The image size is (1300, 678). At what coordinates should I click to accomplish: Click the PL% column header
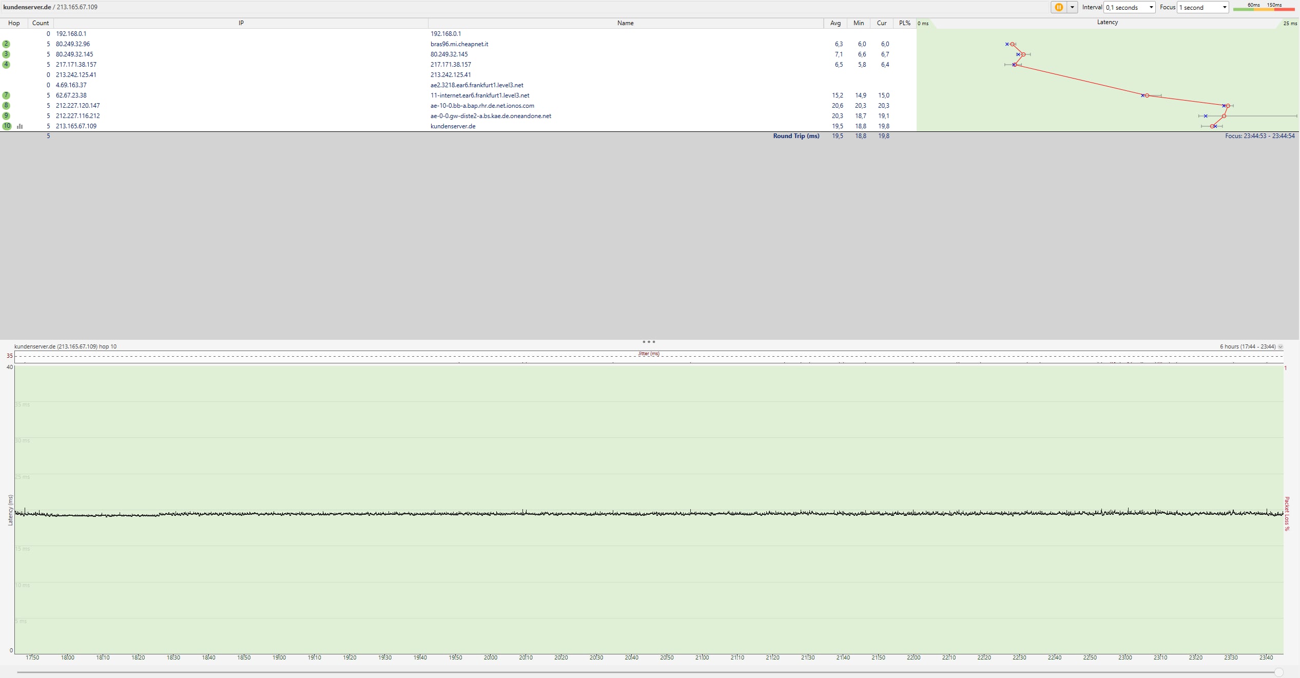(x=904, y=23)
